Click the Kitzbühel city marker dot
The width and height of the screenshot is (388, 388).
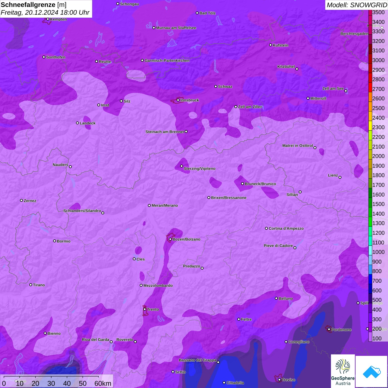[x=297, y=69]
